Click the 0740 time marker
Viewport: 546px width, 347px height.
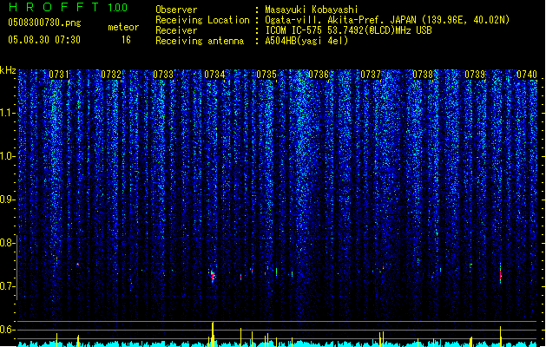click(x=527, y=75)
